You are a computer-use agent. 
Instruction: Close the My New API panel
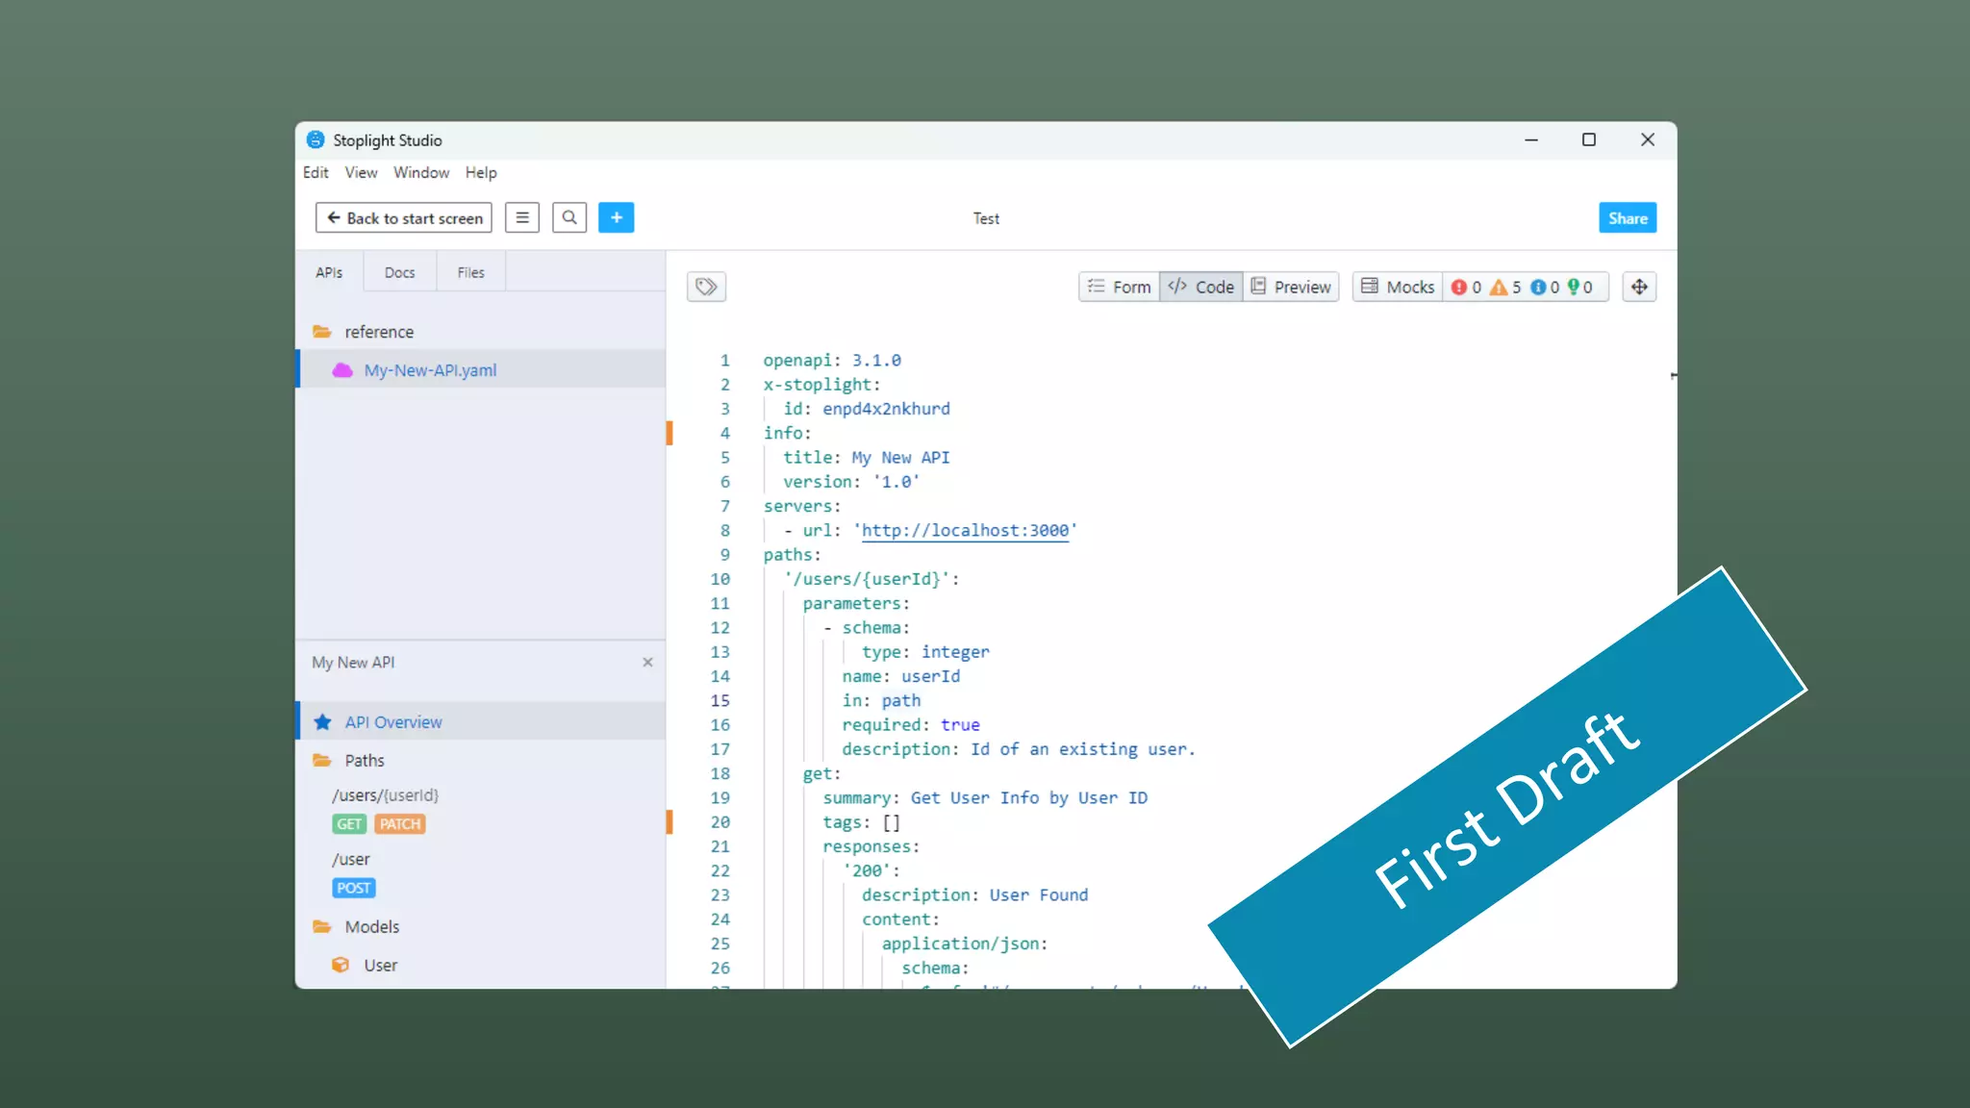647,662
